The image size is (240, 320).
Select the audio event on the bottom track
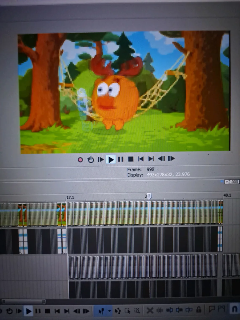(143, 289)
